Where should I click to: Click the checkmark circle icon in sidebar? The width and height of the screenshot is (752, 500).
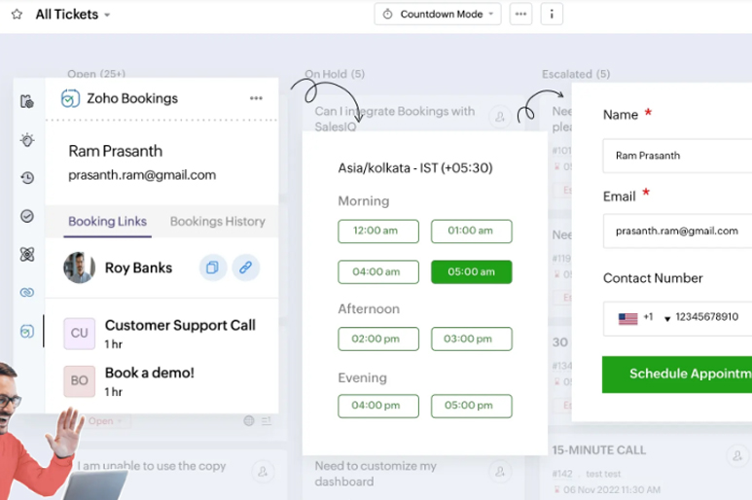[27, 216]
